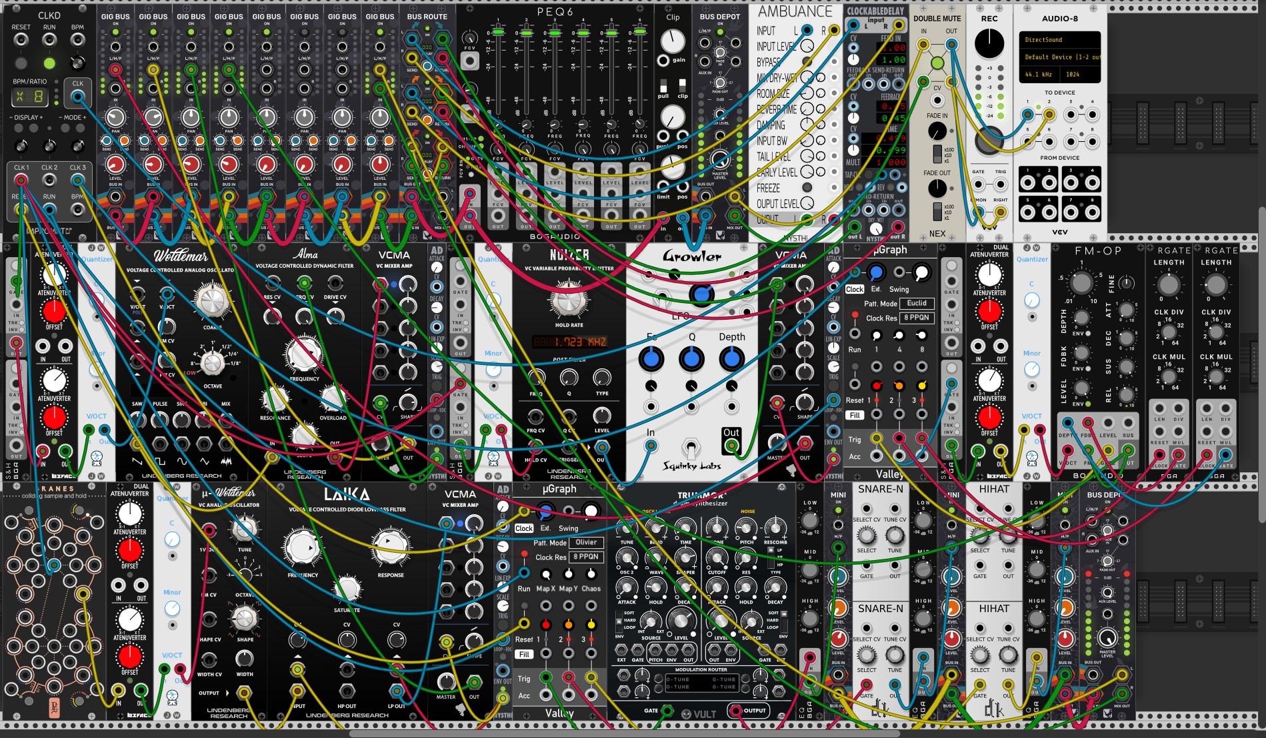Click the Laika FREQUENCY knob
Image resolution: width=1266 pixels, height=738 pixels.
point(303,547)
